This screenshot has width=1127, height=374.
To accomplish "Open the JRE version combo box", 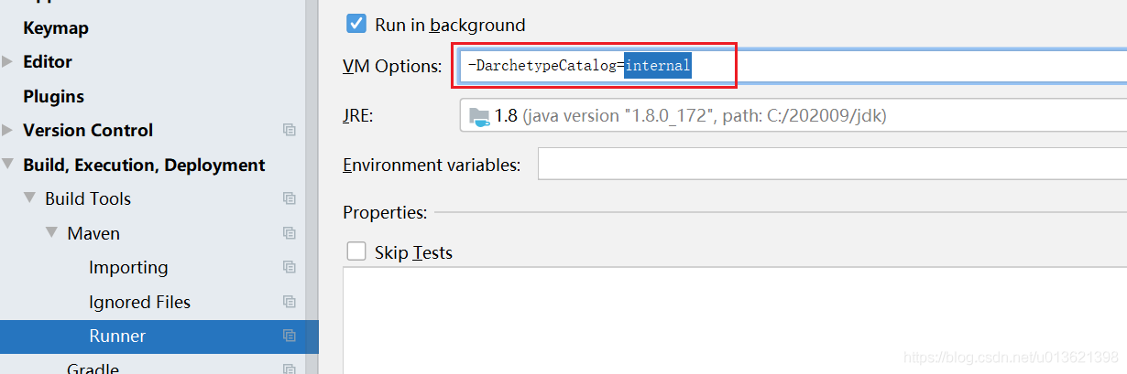I will (x=793, y=116).
